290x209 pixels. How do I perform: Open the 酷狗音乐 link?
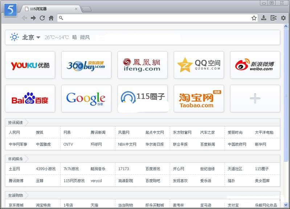coord(98,169)
